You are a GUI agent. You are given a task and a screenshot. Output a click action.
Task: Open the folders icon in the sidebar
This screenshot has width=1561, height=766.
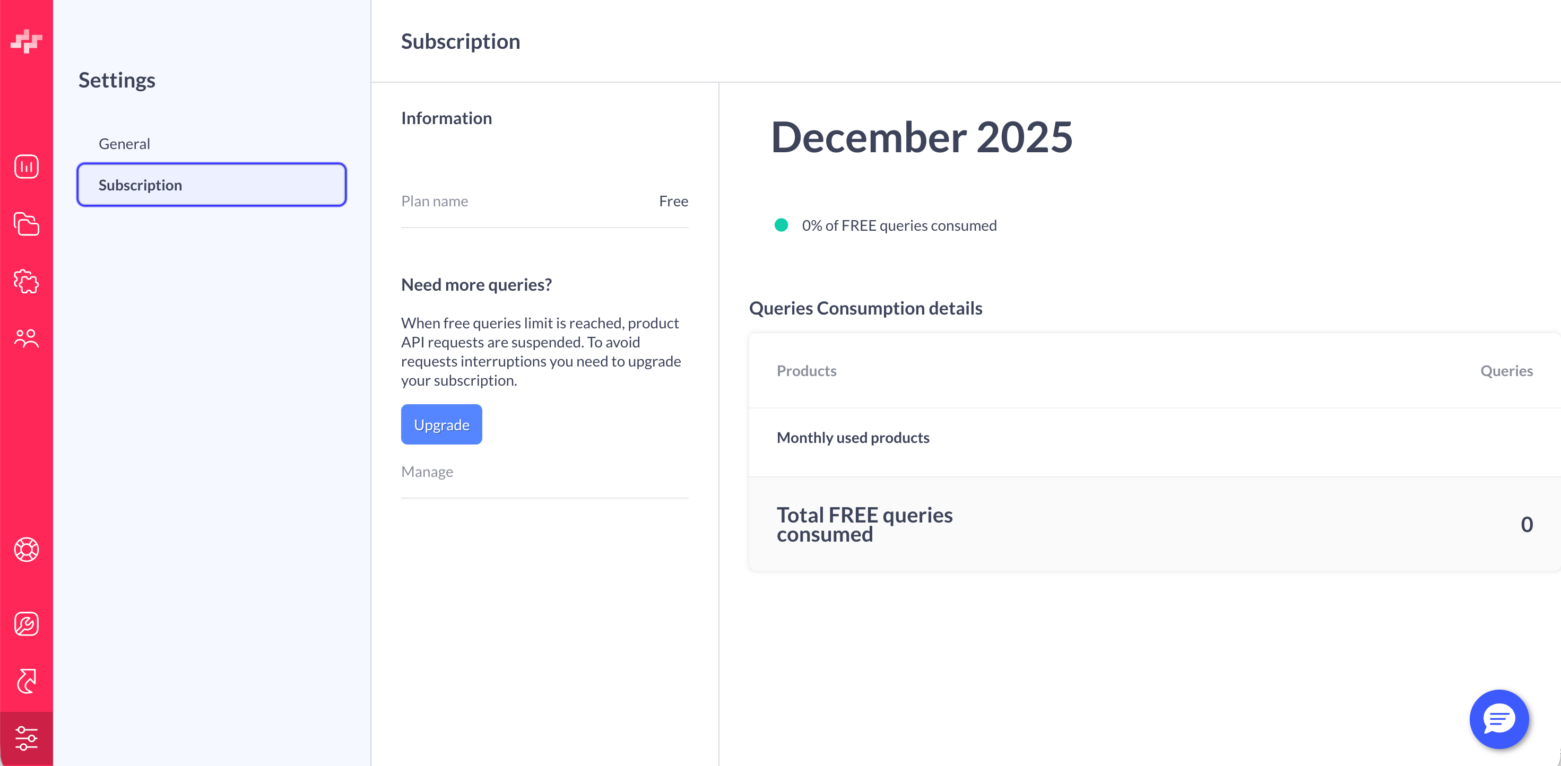point(27,224)
